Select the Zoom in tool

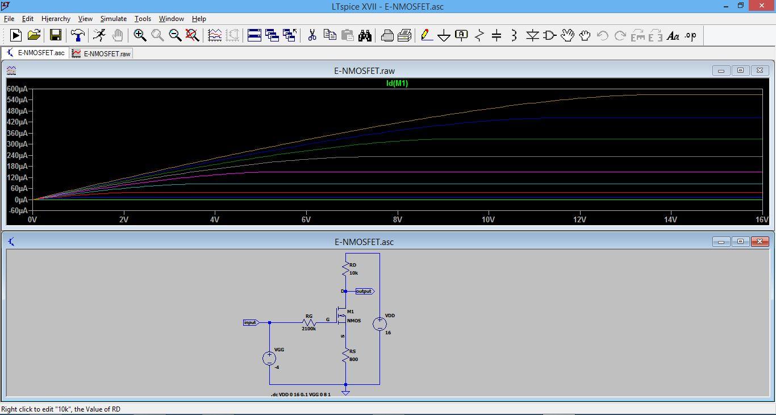pos(140,35)
